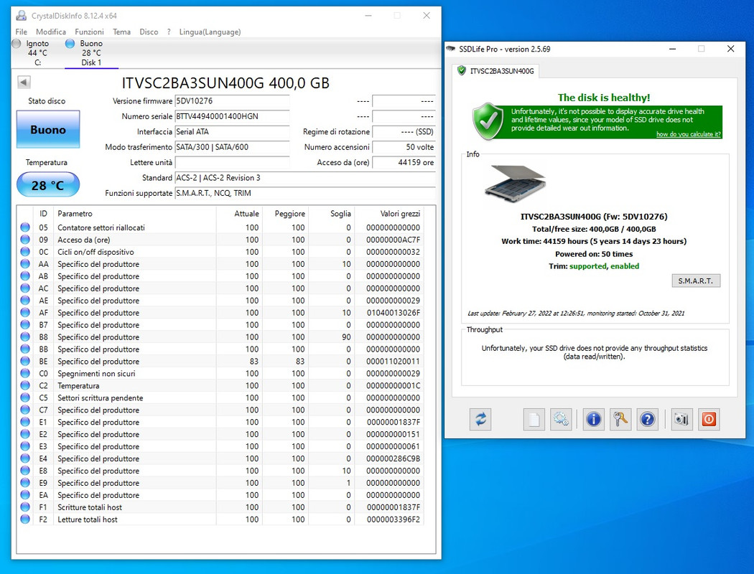754x574 pixels.
Task: Click status orb for row F2 Letture totali host
Action: coord(25,519)
